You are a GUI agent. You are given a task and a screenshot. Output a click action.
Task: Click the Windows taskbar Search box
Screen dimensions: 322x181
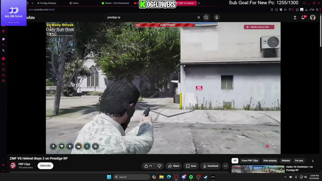pyautogui.click(x=131, y=177)
